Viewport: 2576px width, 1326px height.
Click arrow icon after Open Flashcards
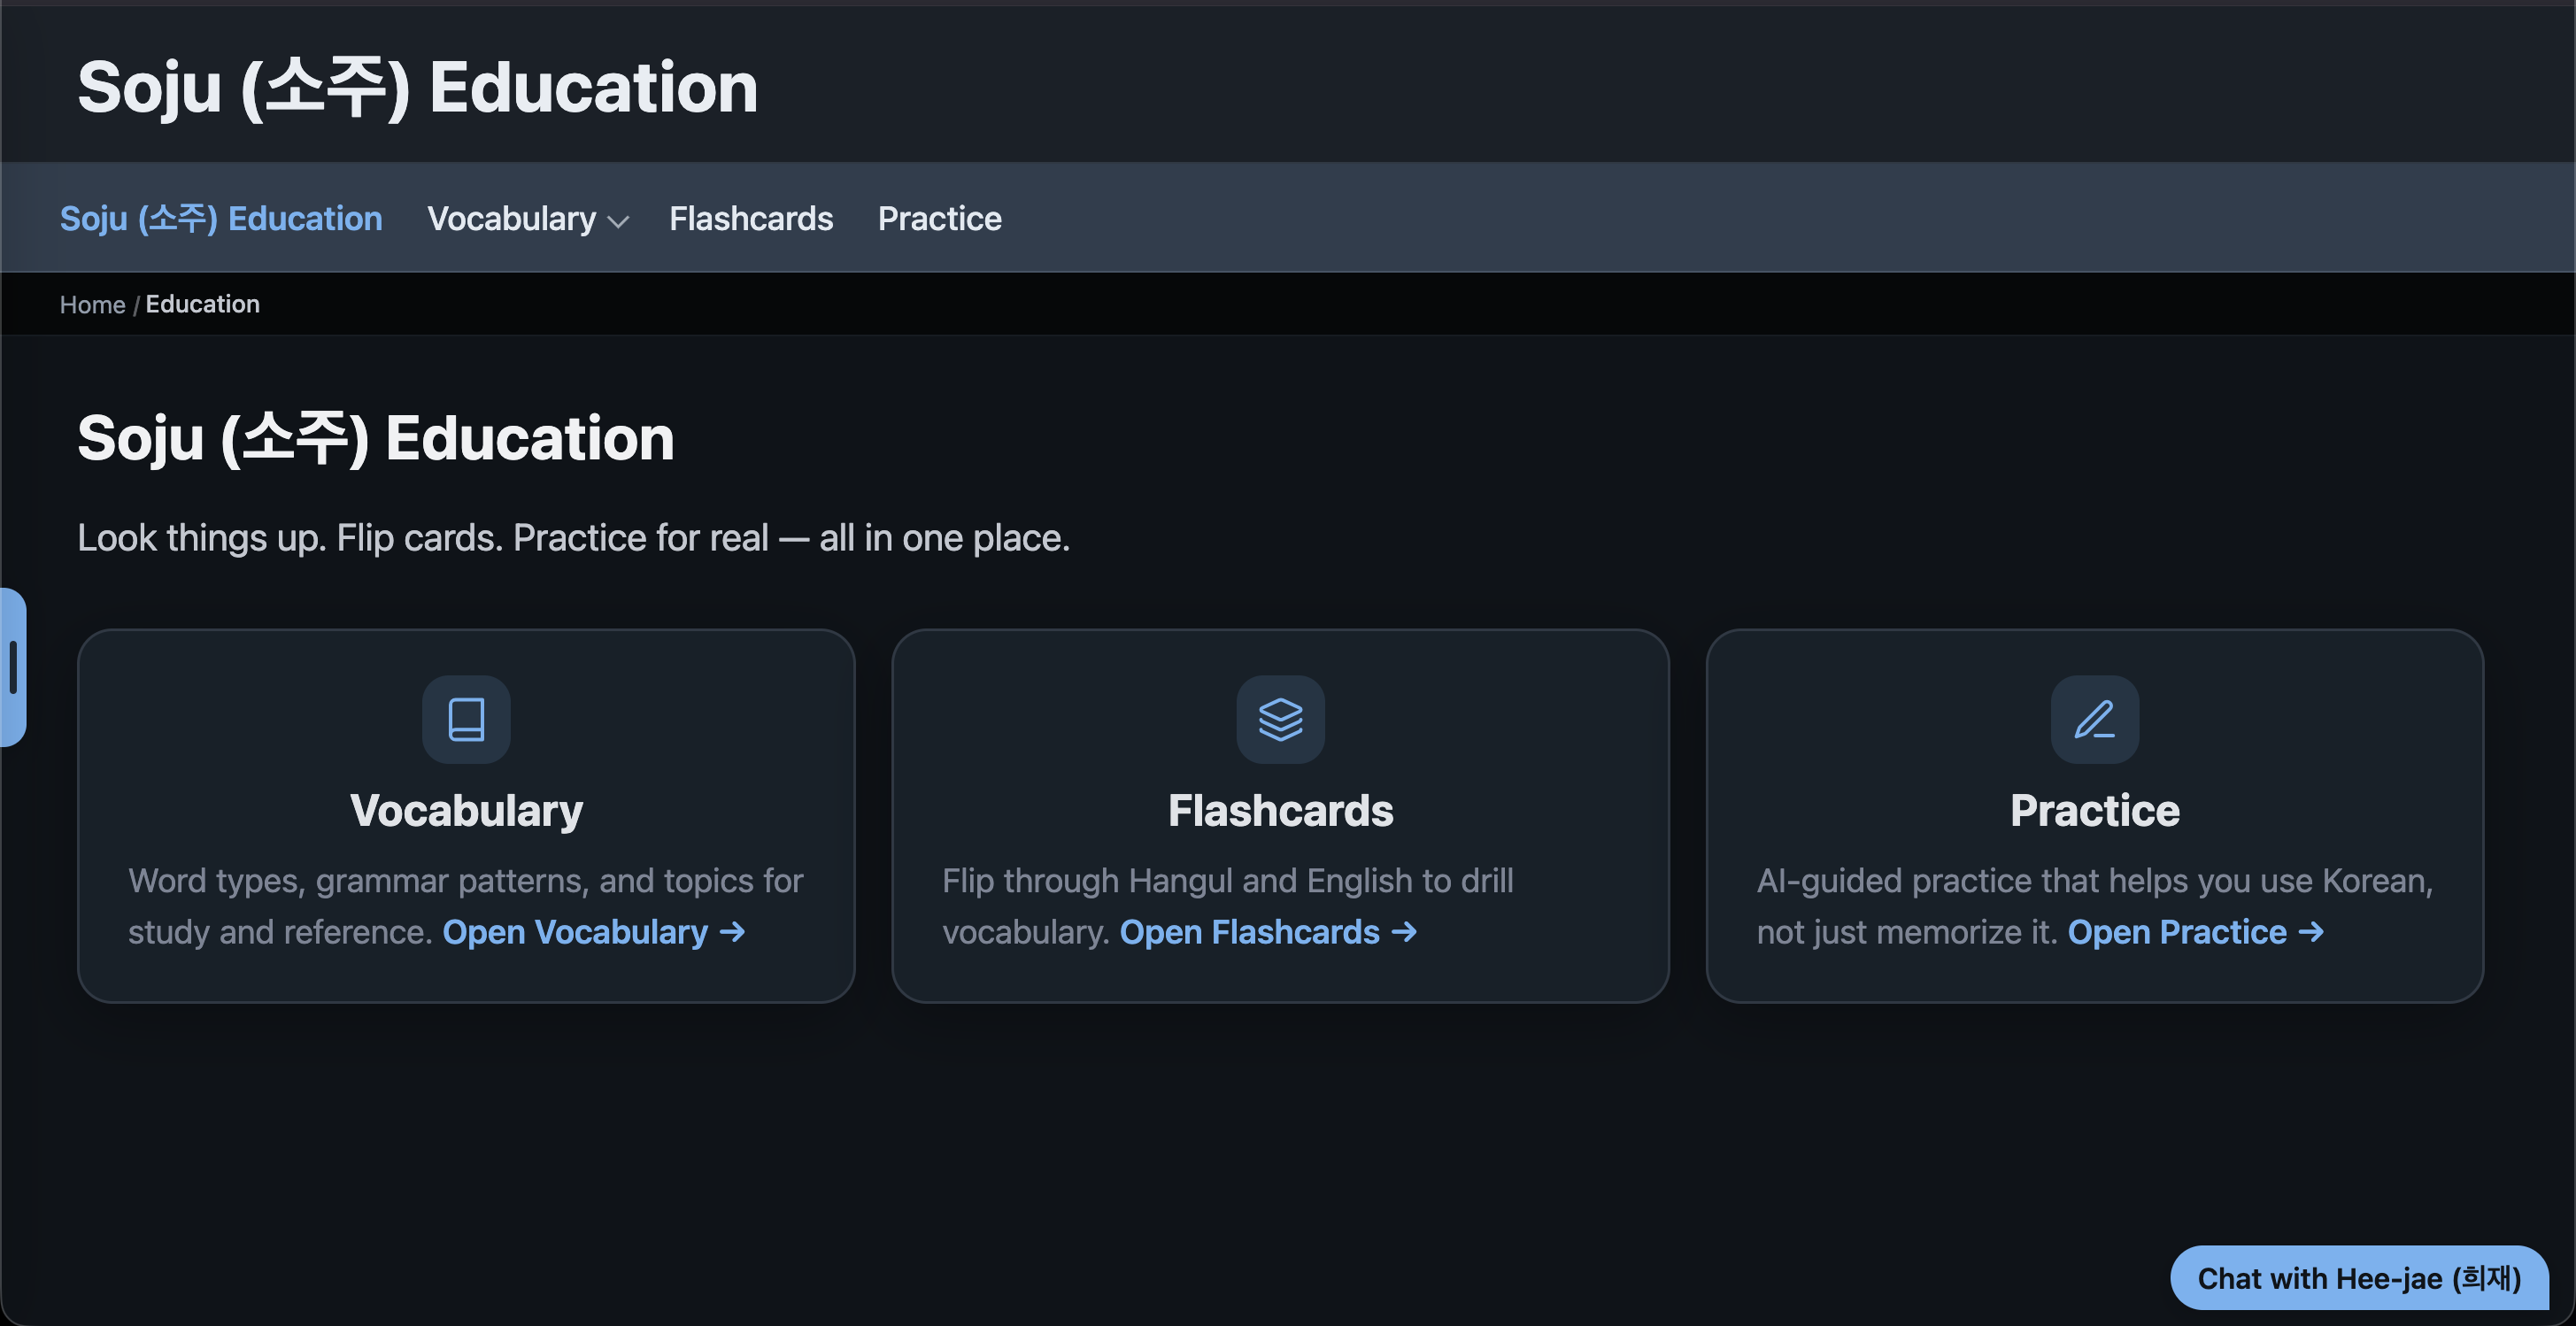[x=1405, y=932]
